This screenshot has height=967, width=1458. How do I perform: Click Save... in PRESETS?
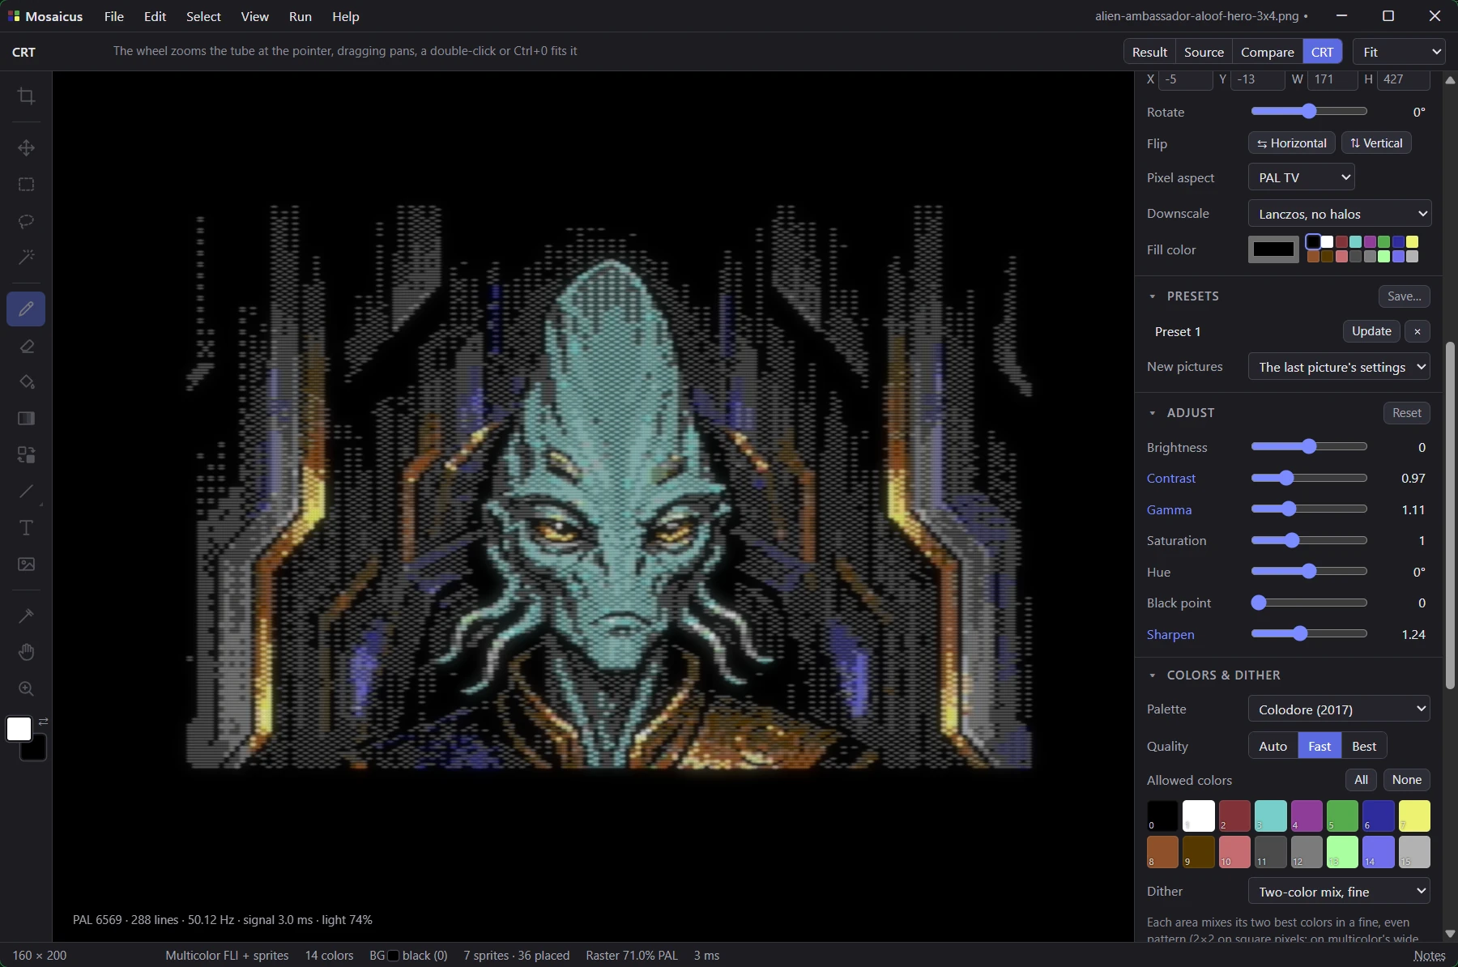(1404, 296)
